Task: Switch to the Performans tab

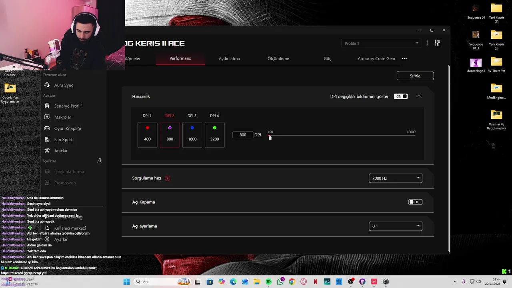Action: [180, 58]
